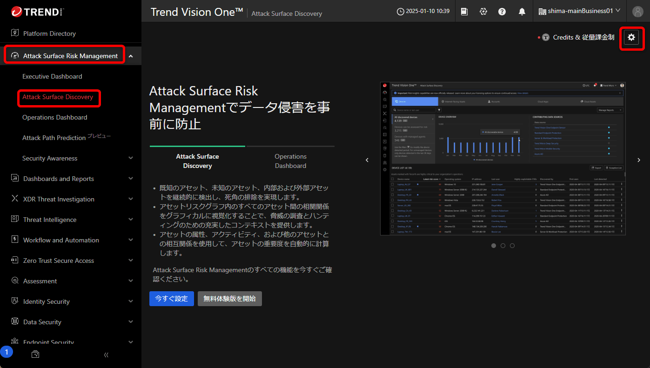Expand Dashboards and Reports chevron
650x368 pixels.
131,179
